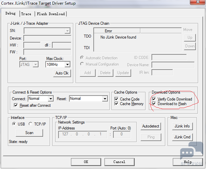Open JLink Cmd

coord(182,137)
